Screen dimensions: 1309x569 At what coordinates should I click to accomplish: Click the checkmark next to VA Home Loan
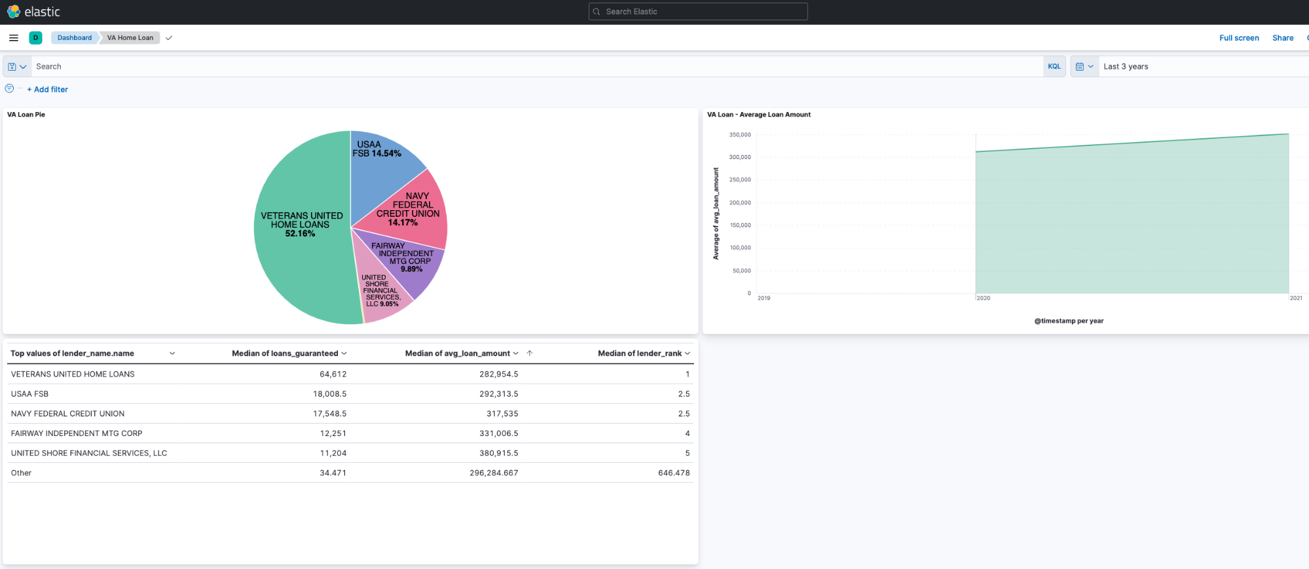[x=169, y=38]
